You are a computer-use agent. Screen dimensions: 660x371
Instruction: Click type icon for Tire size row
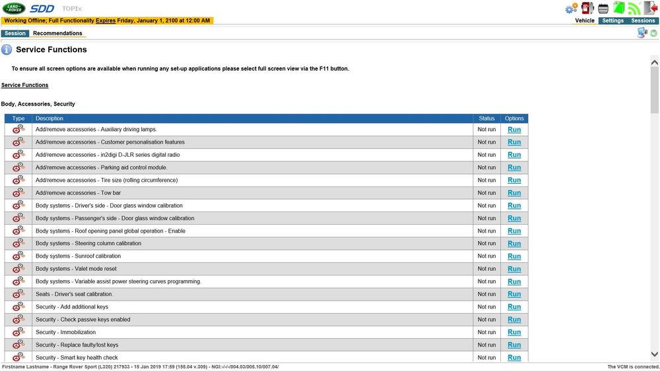(18, 180)
